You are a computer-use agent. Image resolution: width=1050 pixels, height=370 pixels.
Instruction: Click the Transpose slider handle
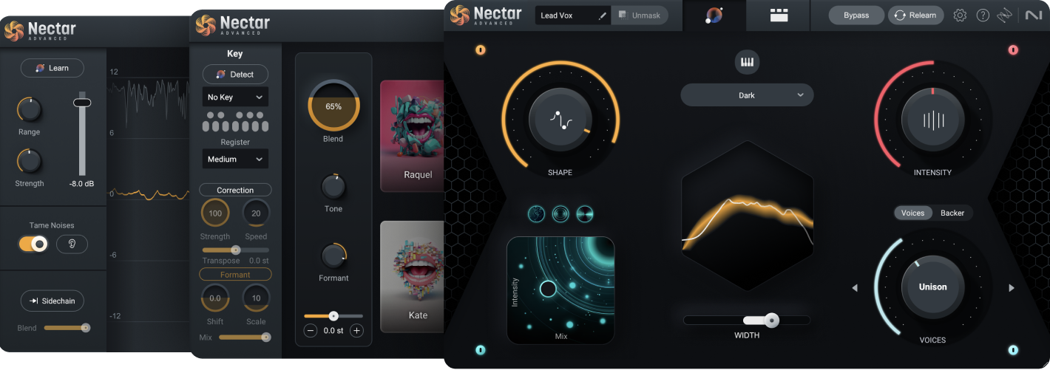click(236, 250)
